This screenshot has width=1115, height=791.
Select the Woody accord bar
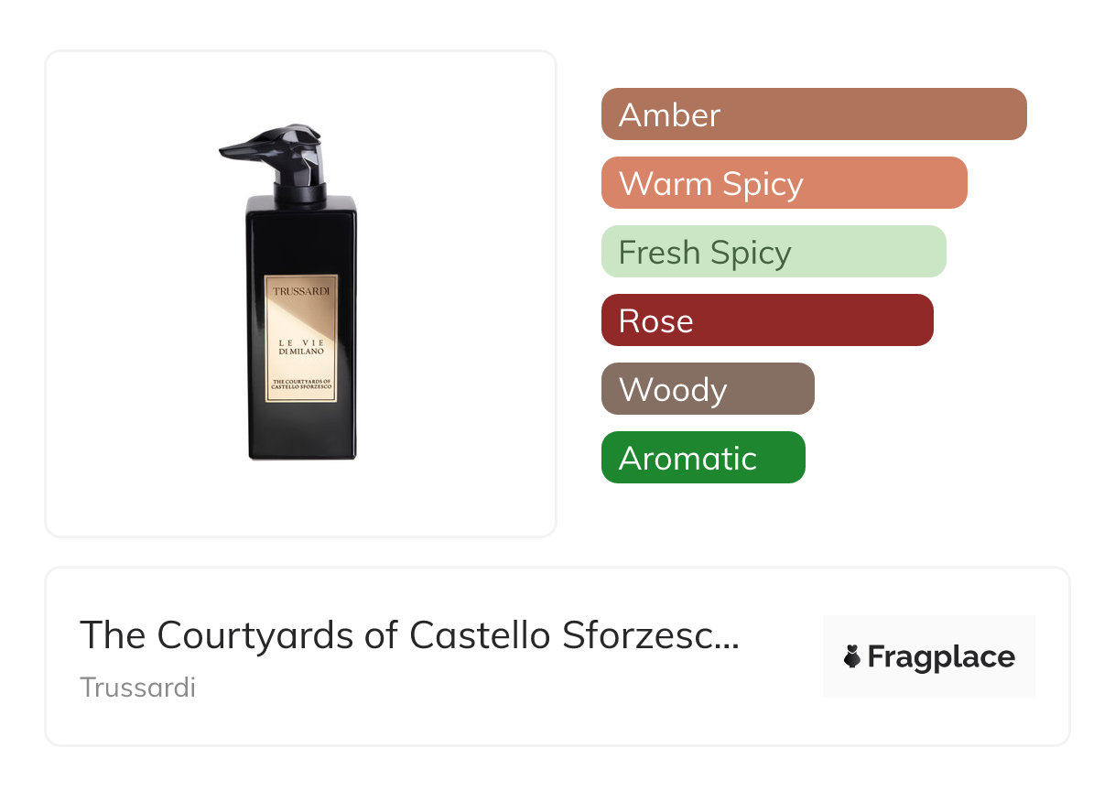point(707,389)
